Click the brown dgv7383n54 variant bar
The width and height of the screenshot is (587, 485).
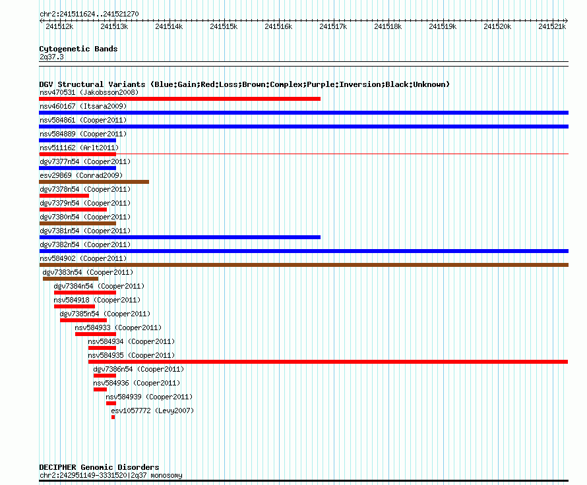coord(71,279)
